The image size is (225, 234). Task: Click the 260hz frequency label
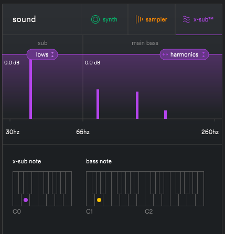[x=210, y=132]
